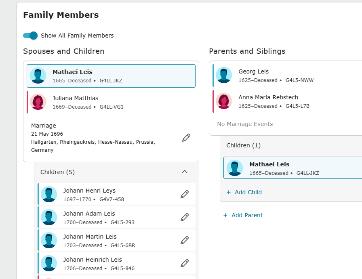This screenshot has width=362, height=279.
Task: Click Hallgarten marriage place text
Action: tap(93, 146)
